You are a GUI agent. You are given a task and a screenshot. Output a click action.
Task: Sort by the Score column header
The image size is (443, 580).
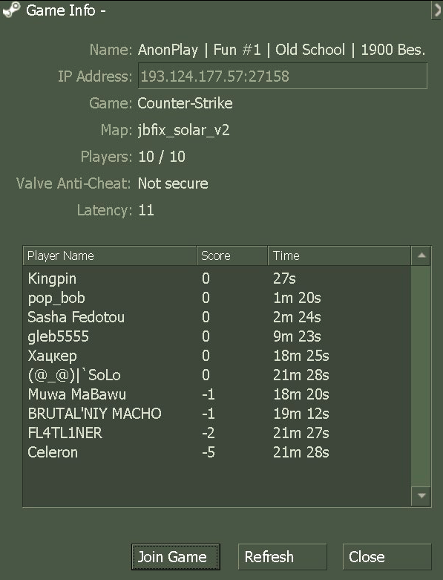[232, 255]
